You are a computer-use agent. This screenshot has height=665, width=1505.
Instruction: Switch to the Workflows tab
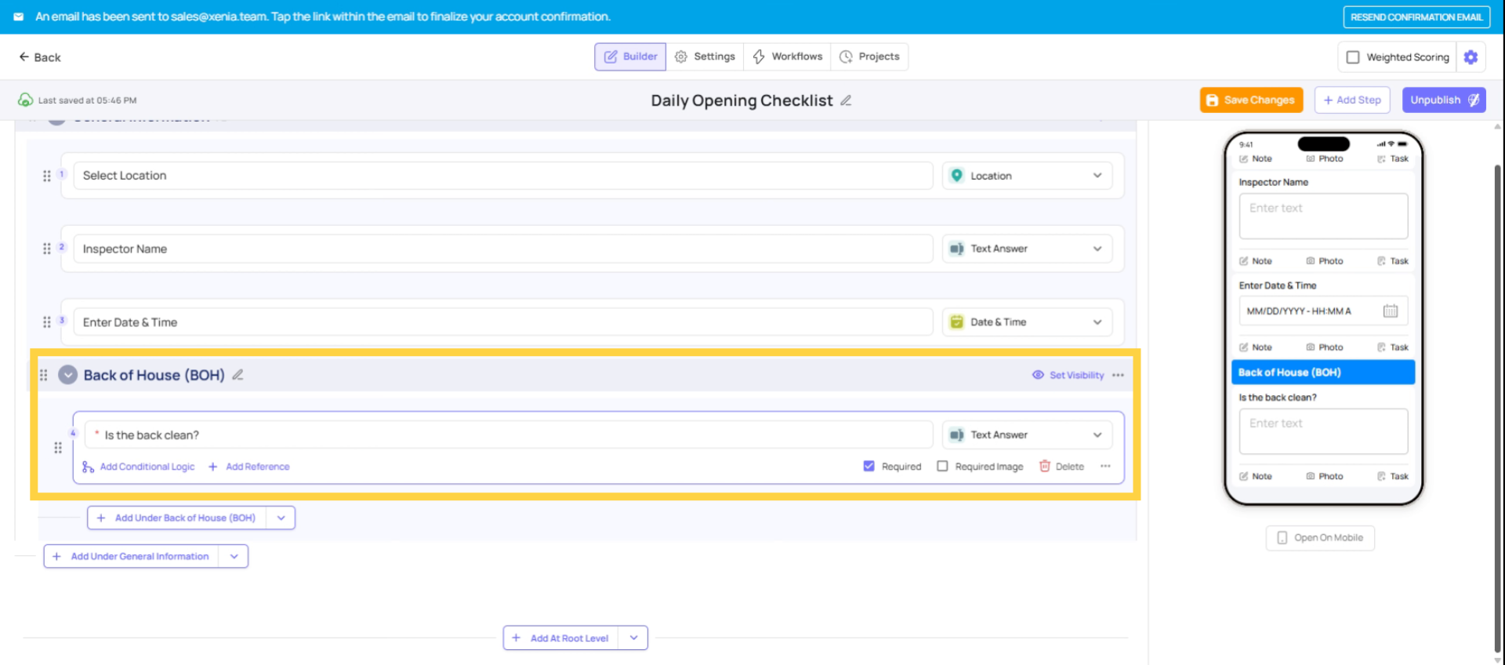tap(788, 56)
